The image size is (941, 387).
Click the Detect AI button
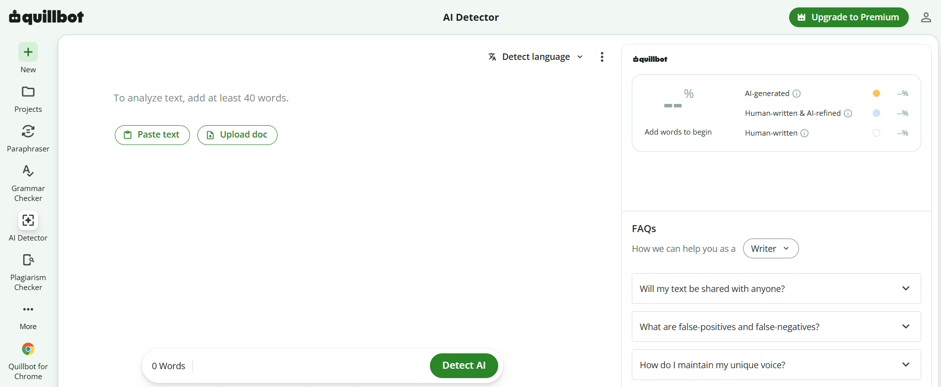coord(464,365)
